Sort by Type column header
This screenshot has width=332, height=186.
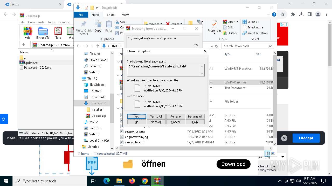pyautogui.click(x=238, y=54)
